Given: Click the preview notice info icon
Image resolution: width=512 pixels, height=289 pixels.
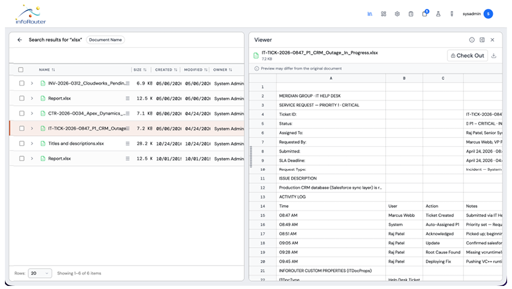Looking at the screenshot, I should (x=257, y=68).
